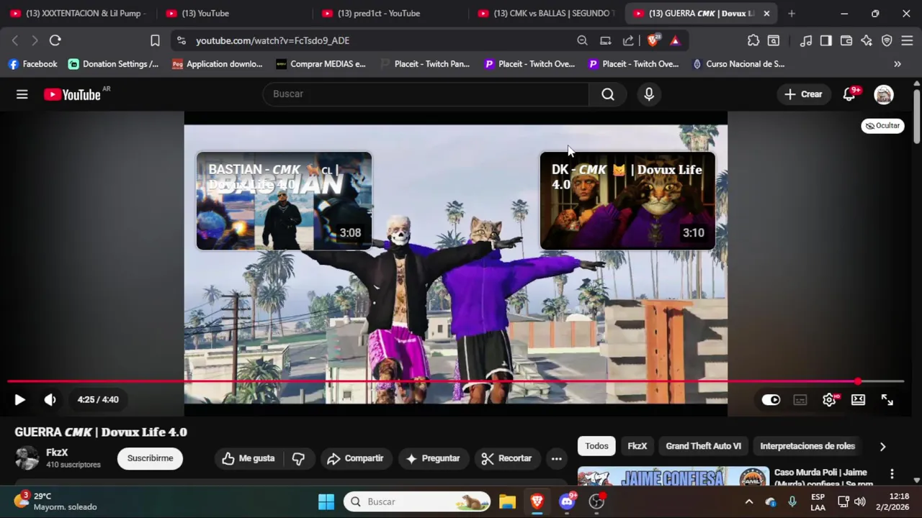
Task: Dislike the video
Action: pos(298,458)
